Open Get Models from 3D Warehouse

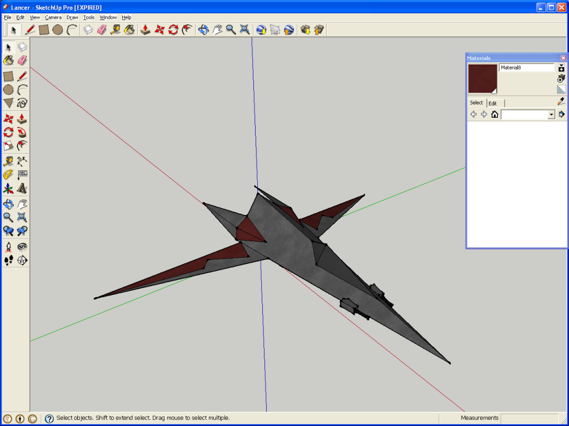click(305, 30)
